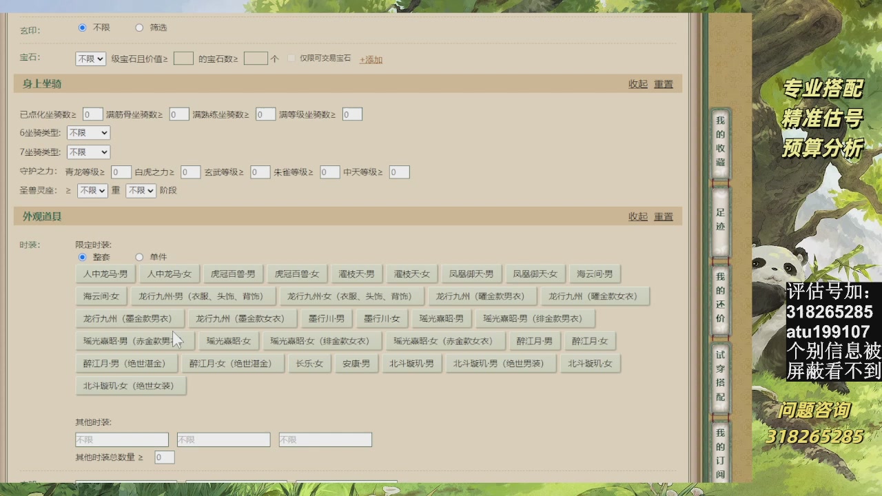882x496 pixels.
Task: Collapse the 身上坐骑 section with 收起
Action: 638,84
